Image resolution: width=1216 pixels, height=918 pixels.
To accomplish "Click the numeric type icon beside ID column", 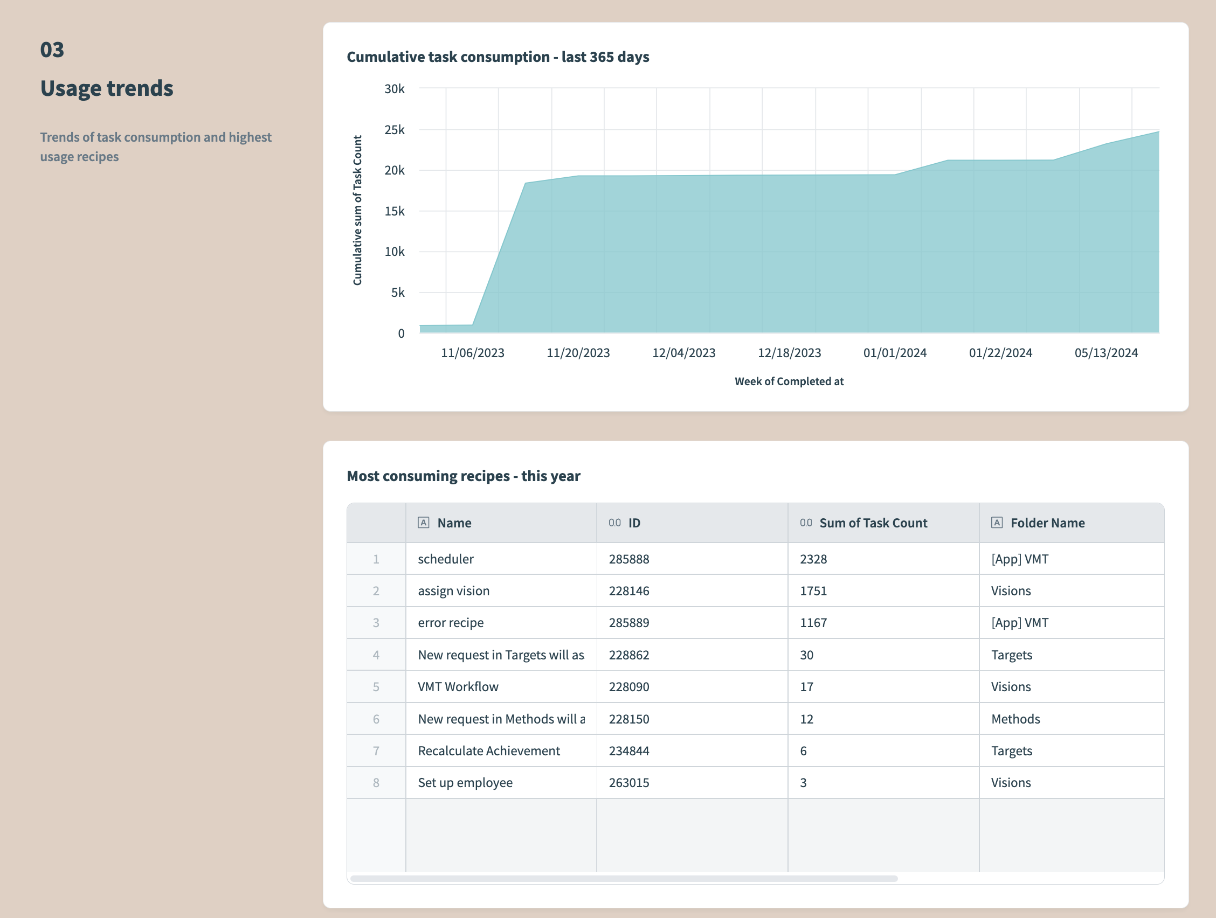I will click(x=613, y=523).
